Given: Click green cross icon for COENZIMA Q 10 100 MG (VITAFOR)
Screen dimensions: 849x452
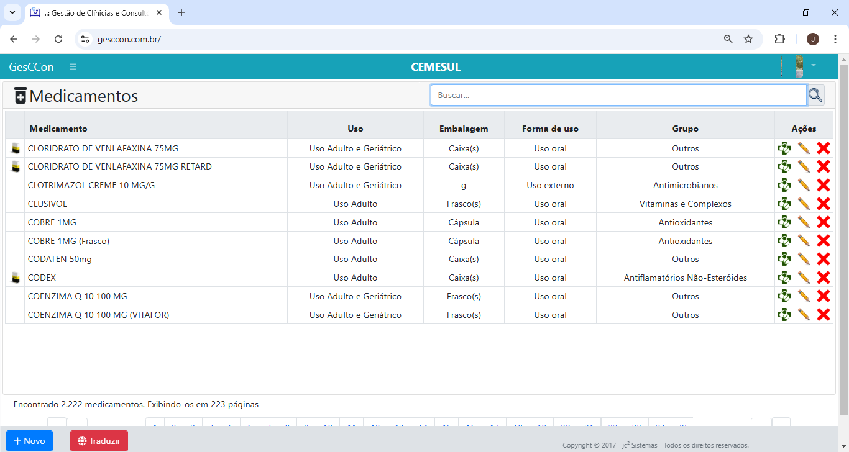Looking at the screenshot, I should (x=784, y=315).
